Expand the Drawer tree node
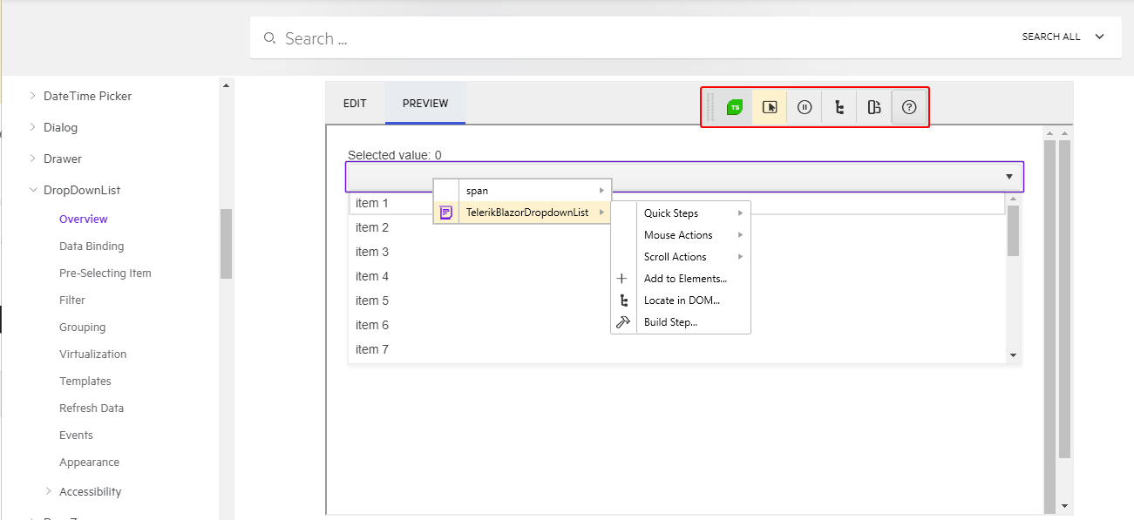 tap(33, 159)
